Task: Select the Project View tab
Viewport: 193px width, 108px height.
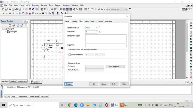Action: 22,81
